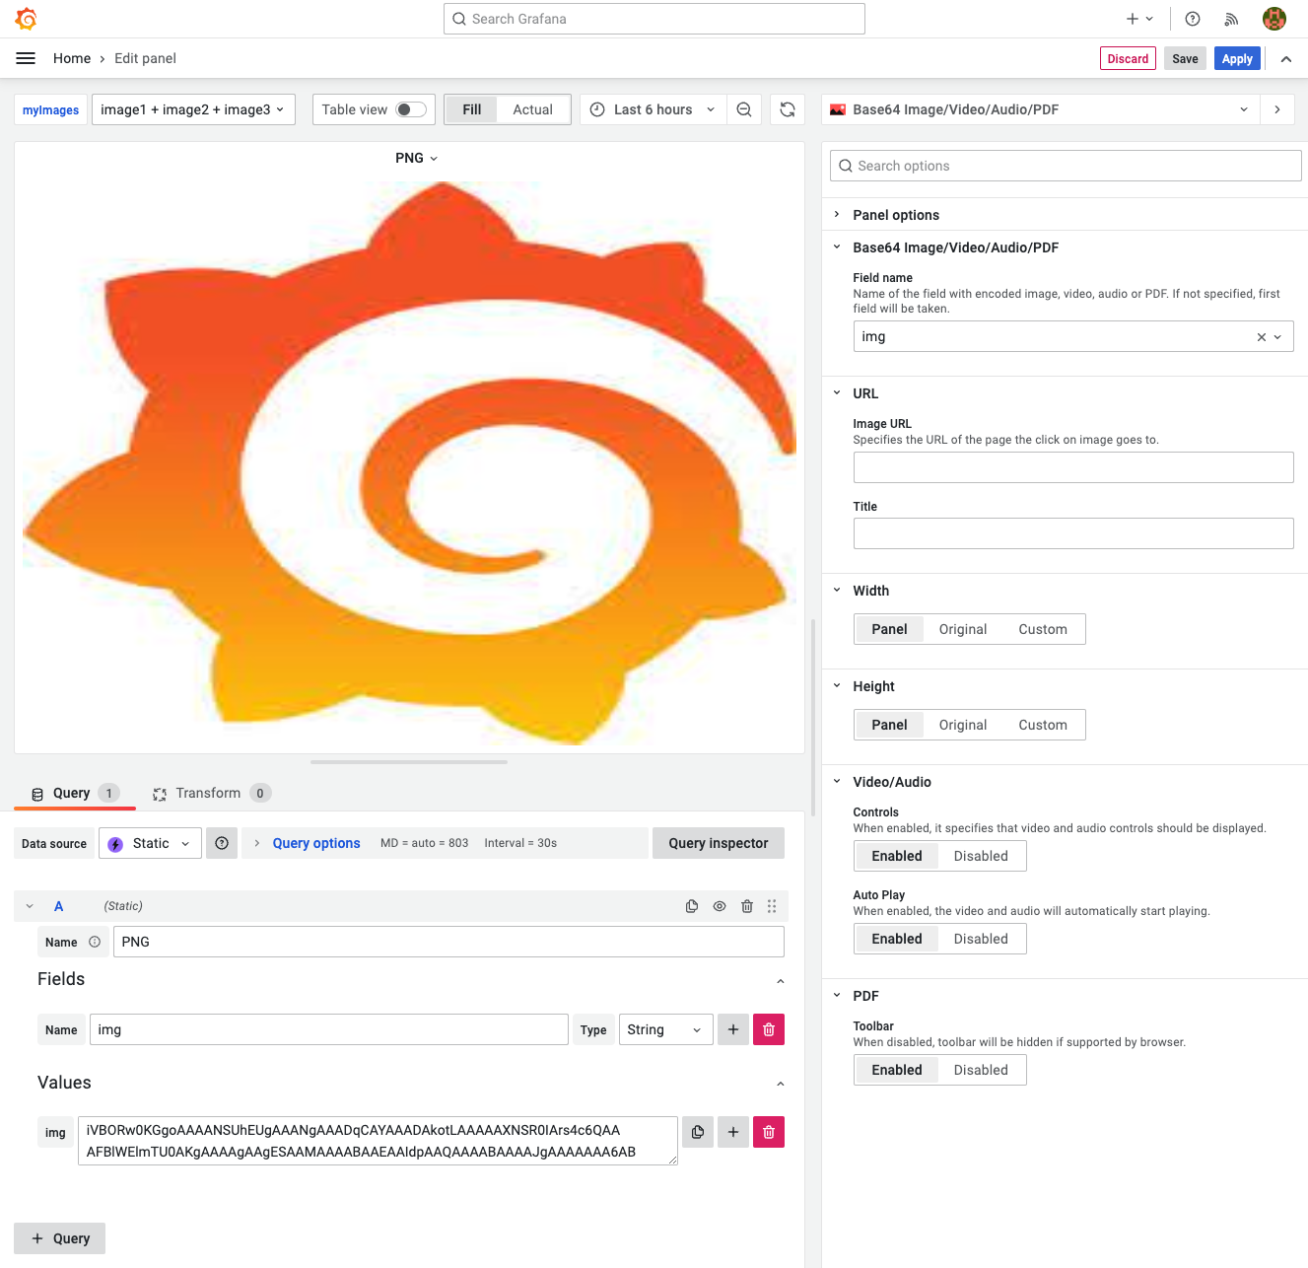1308x1268 pixels.
Task: Delete query A with trash icon
Action: 747,906
